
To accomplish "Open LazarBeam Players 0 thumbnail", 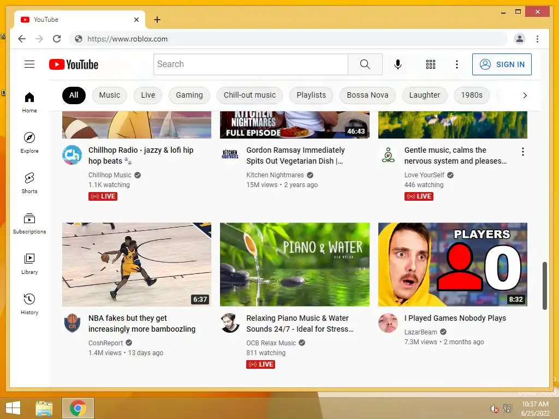I will click(x=453, y=265).
